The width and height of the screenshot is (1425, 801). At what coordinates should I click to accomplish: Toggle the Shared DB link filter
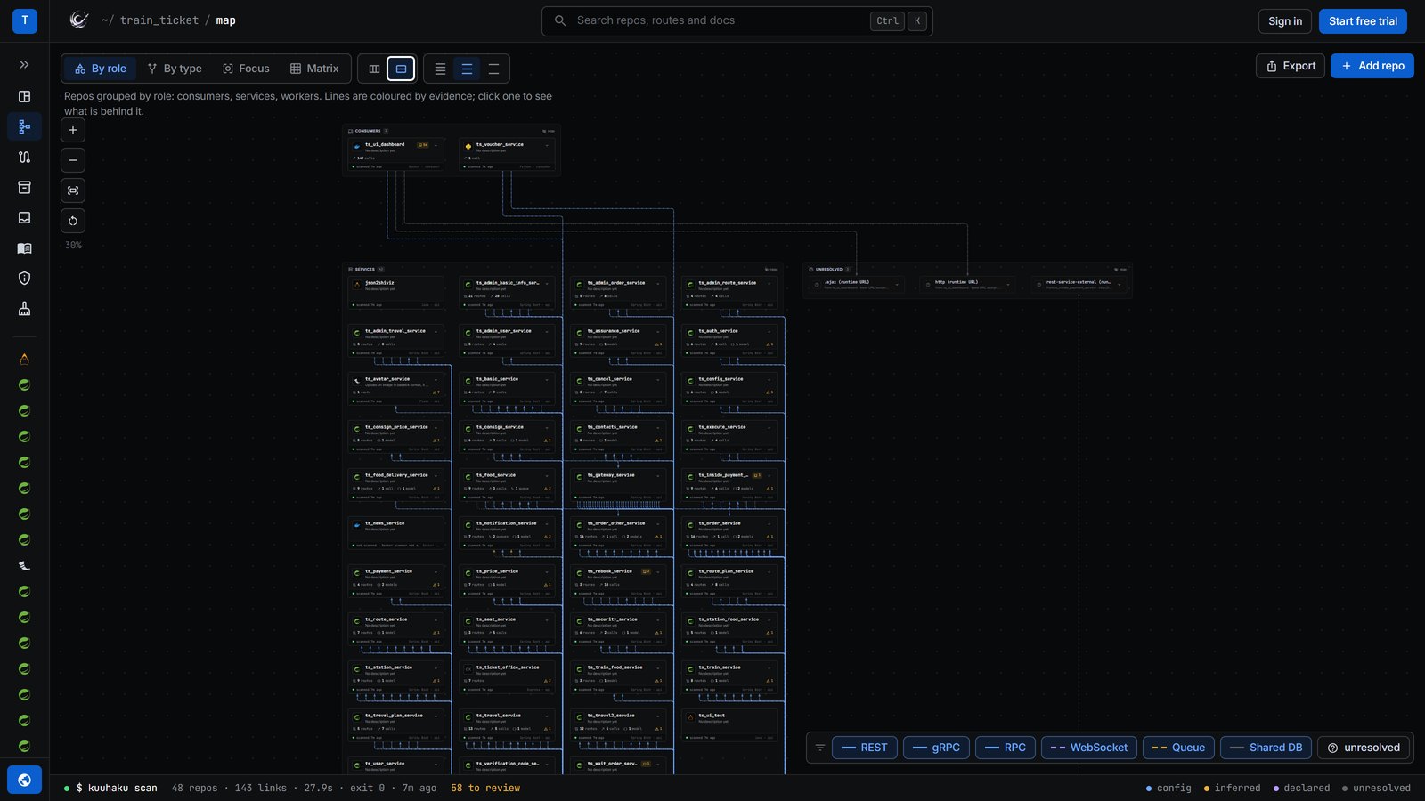[1266, 748]
